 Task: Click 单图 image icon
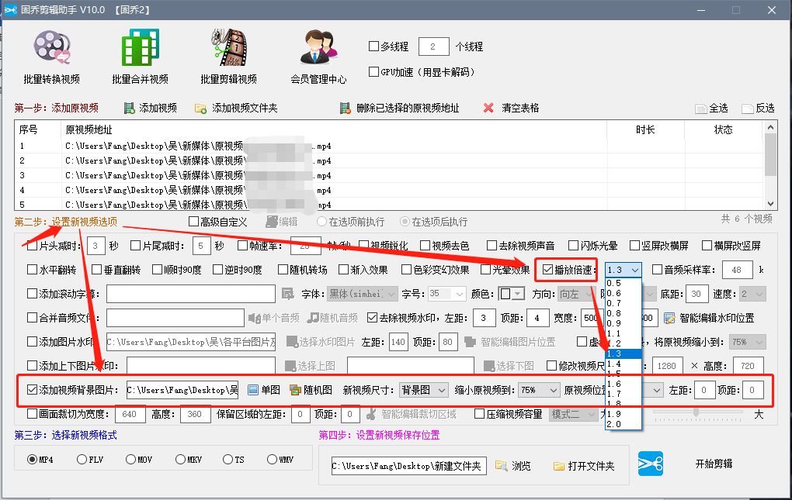(253, 390)
